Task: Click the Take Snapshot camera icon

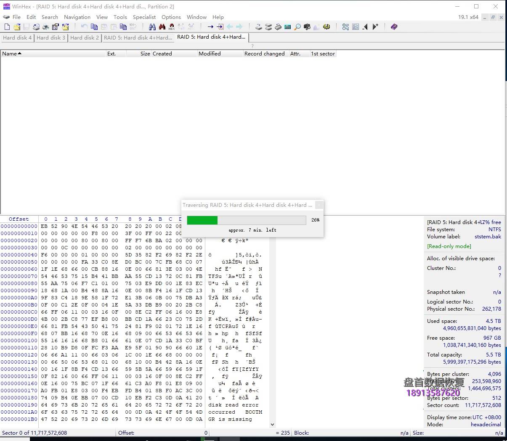Action: (x=307, y=27)
